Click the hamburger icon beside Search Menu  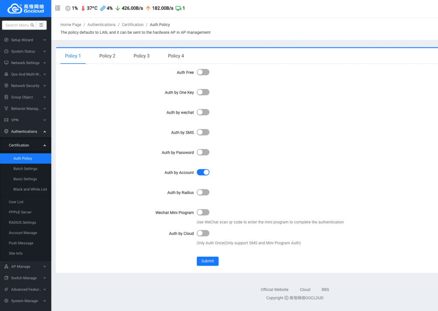pyautogui.click(x=41, y=25)
